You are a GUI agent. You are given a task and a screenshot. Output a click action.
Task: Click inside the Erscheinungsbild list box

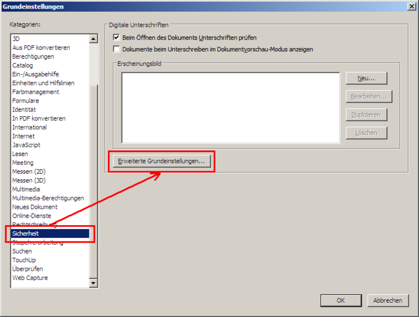tap(230, 108)
